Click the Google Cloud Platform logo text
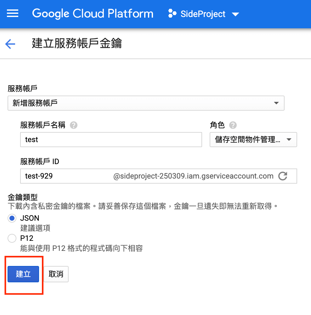311x315 pixels. click(x=93, y=14)
